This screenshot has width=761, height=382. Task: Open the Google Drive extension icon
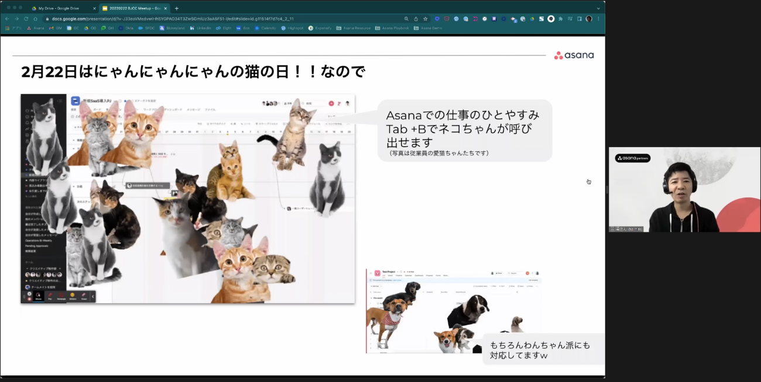[x=532, y=19]
